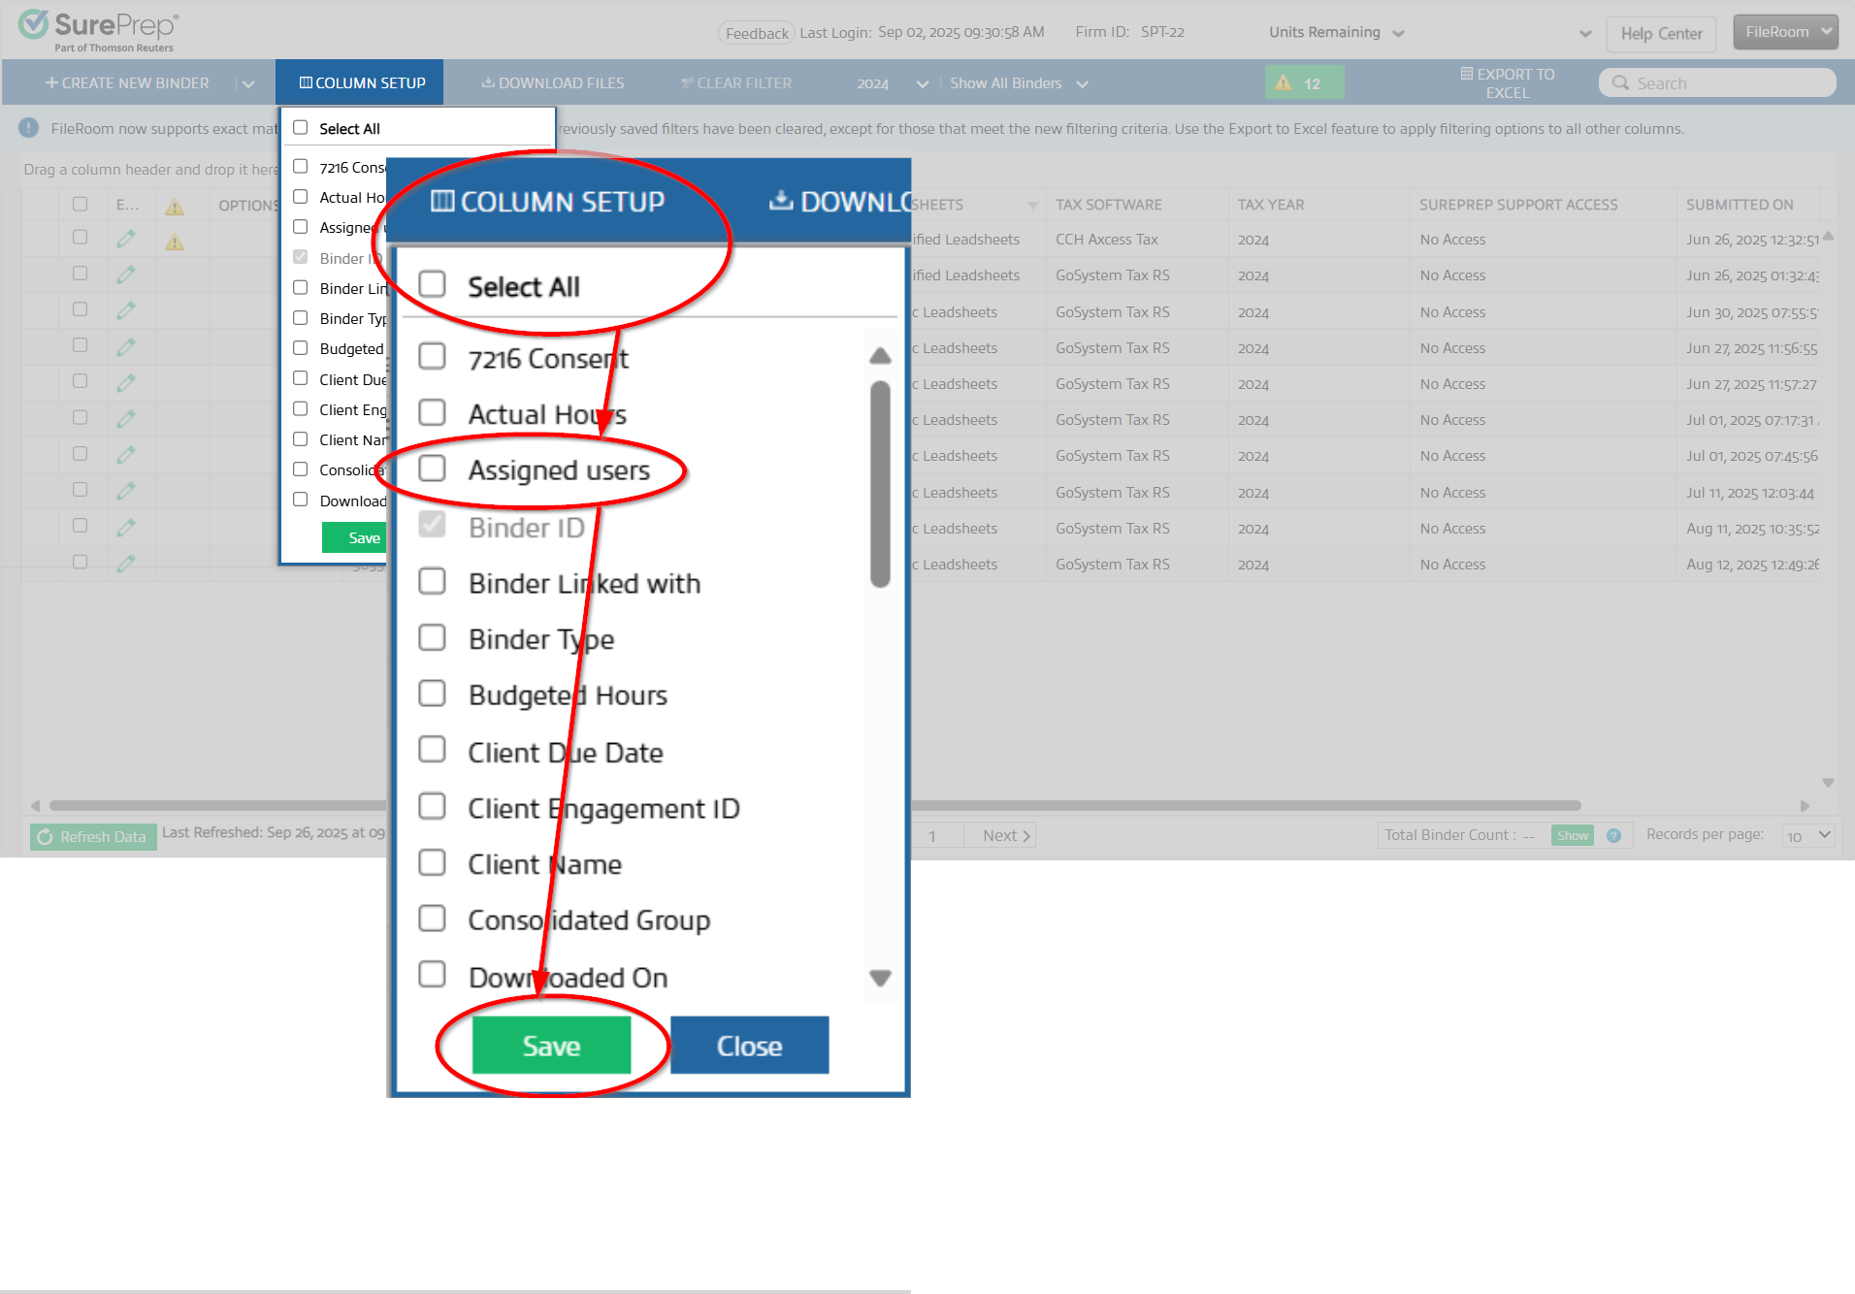Image resolution: width=1855 pixels, height=1294 pixels.
Task: Edit the first binder using its pencil icon
Action: [x=127, y=238]
